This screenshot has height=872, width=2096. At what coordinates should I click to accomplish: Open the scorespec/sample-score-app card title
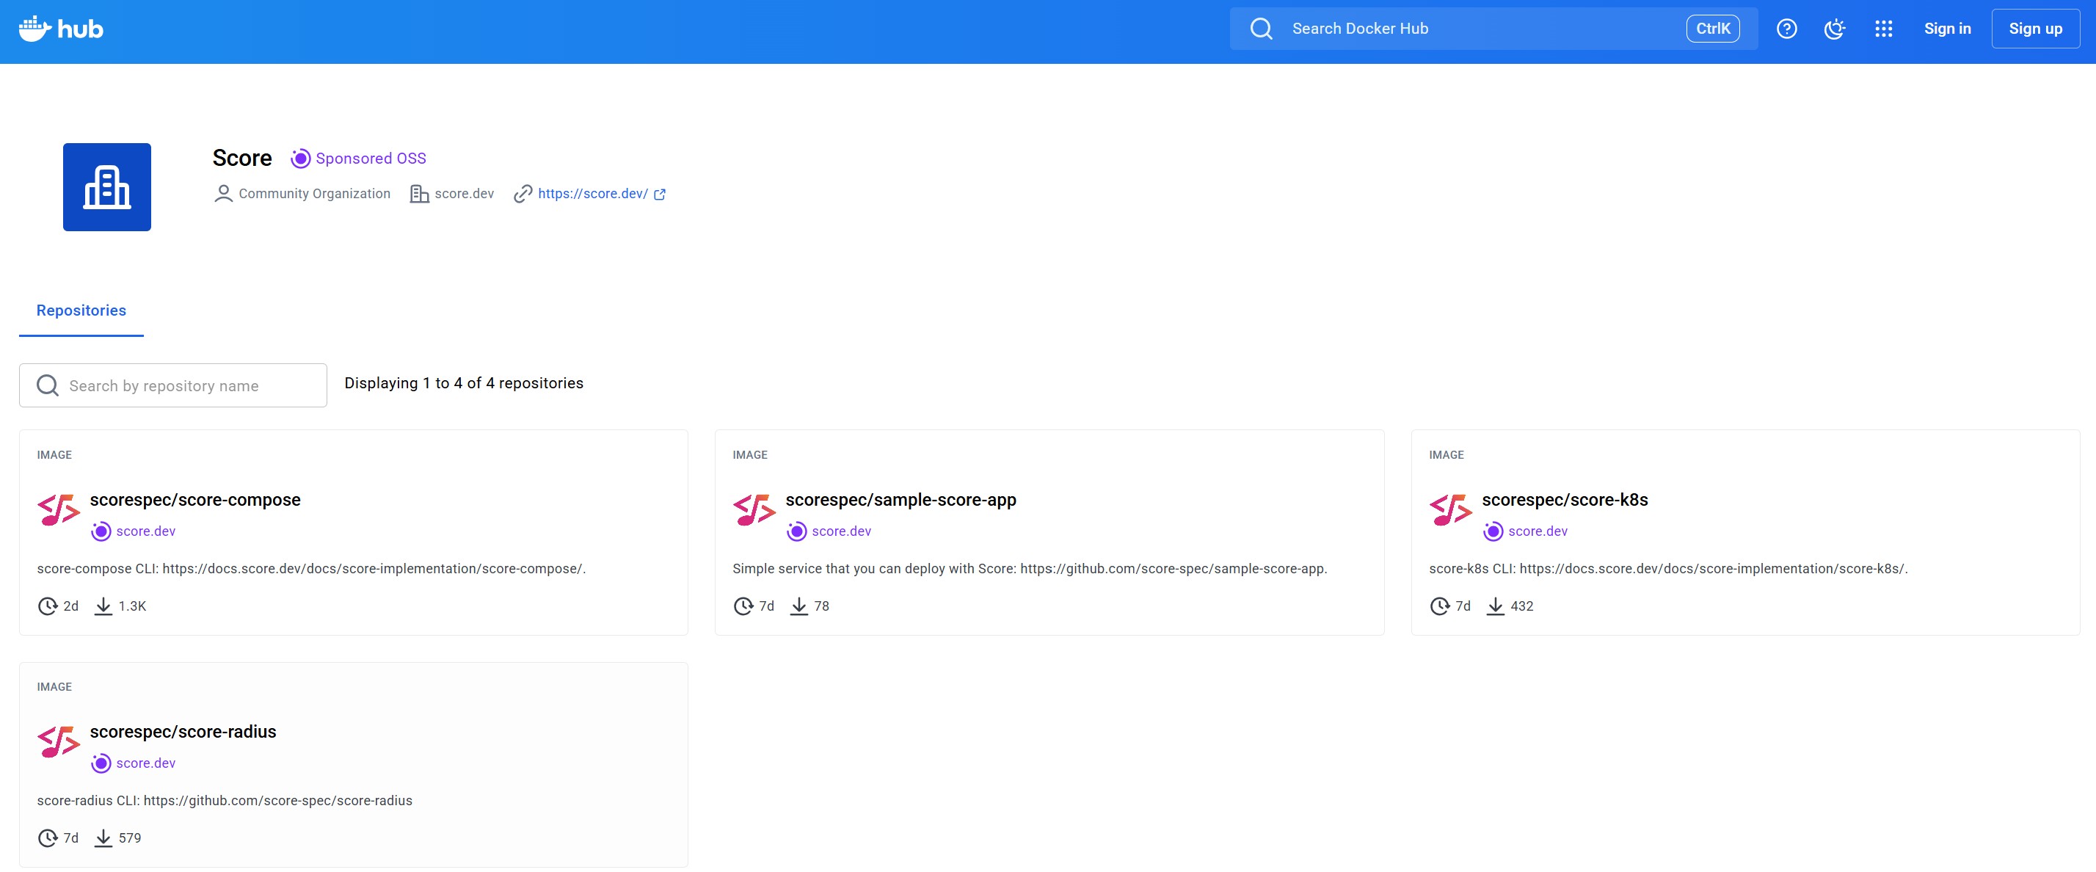(x=900, y=499)
